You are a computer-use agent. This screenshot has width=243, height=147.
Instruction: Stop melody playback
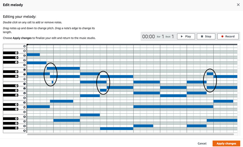(x=206, y=36)
